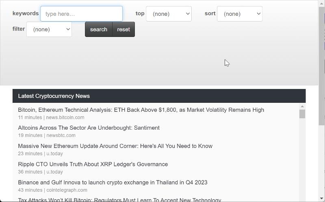Open Ripple CTO Unveils Truth article
Image resolution: width=325 pixels, height=202 pixels.
point(93,164)
